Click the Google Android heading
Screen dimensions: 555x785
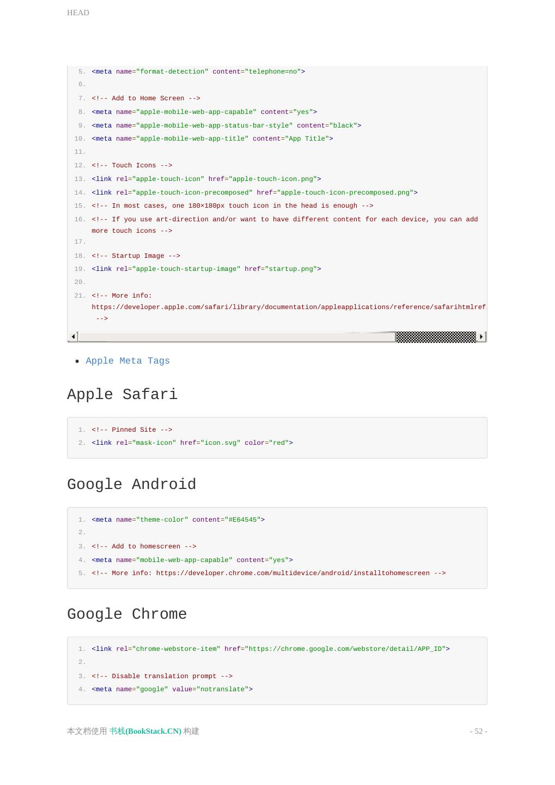131,484
